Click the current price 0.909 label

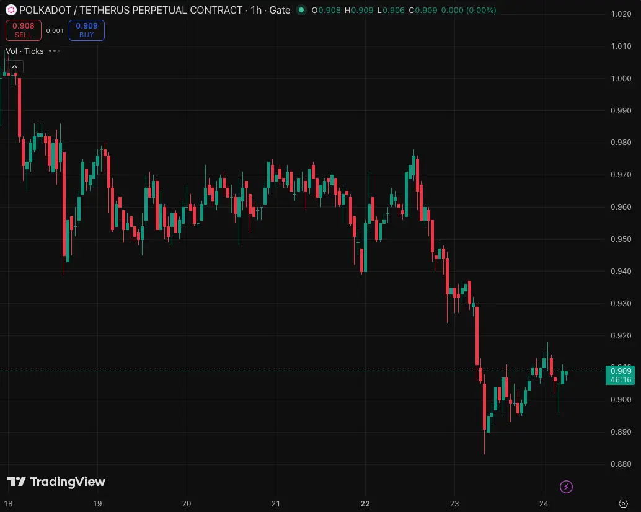[x=621, y=375]
